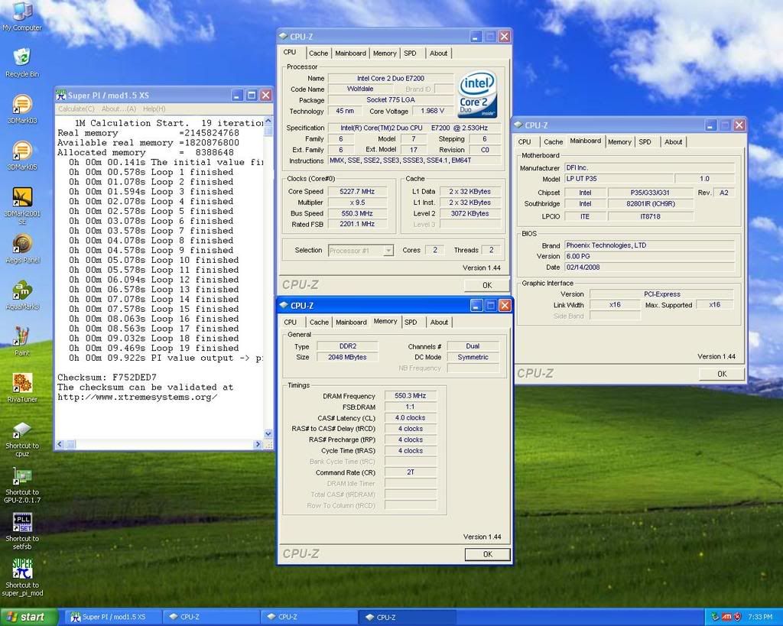
Task: Click the green shield tray icon
Action: [715, 617]
